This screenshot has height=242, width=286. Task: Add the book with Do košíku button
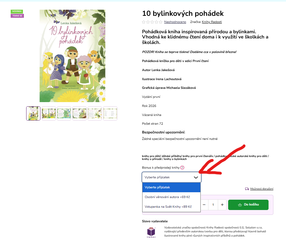point(248,205)
